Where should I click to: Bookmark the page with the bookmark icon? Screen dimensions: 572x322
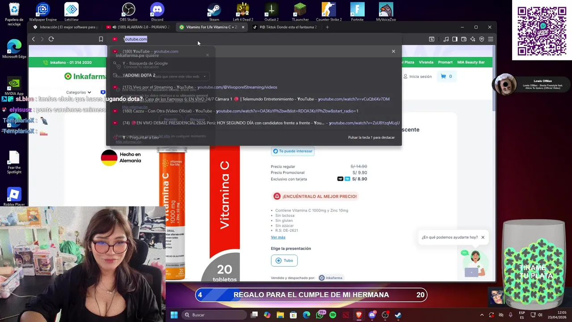click(x=101, y=39)
